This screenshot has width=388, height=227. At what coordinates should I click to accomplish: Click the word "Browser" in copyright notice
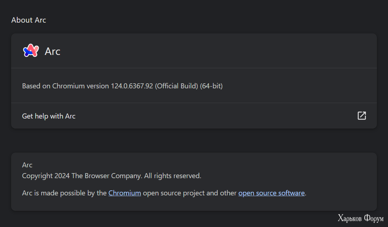(x=97, y=176)
